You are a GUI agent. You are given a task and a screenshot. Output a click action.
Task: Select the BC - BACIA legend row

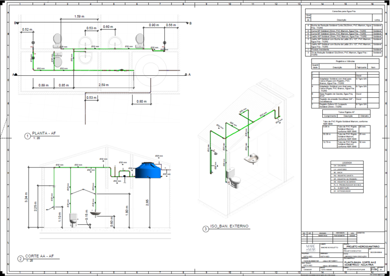(347, 172)
